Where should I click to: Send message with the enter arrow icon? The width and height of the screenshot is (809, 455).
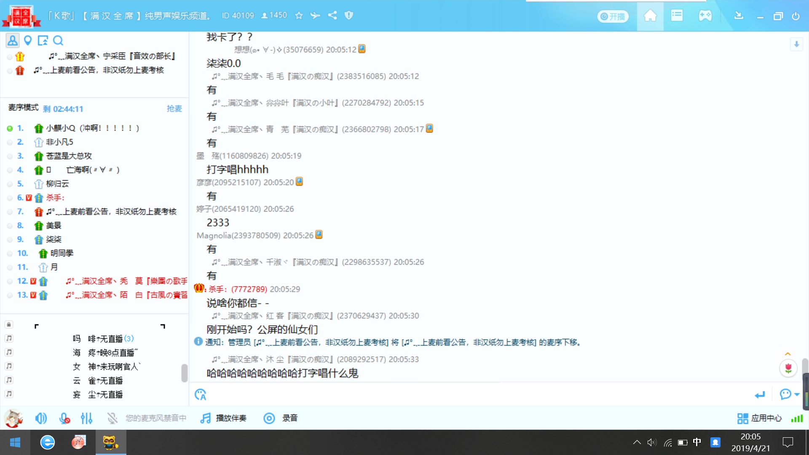pos(760,395)
